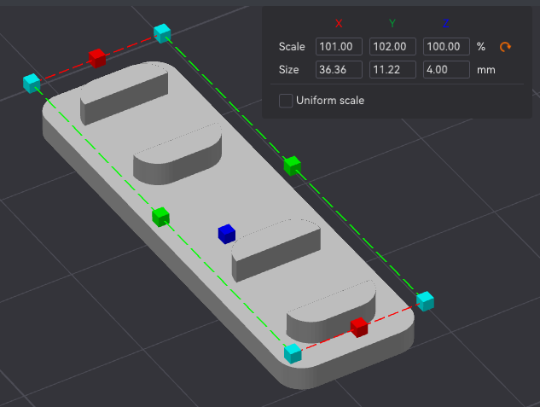Click the cyan corner handle at the topmost corner

(x=162, y=33)
